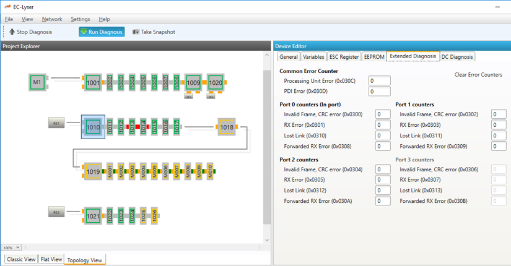Switch to the DC Diagnosis tab
The image size is (511, 266).
pos(457,57)
